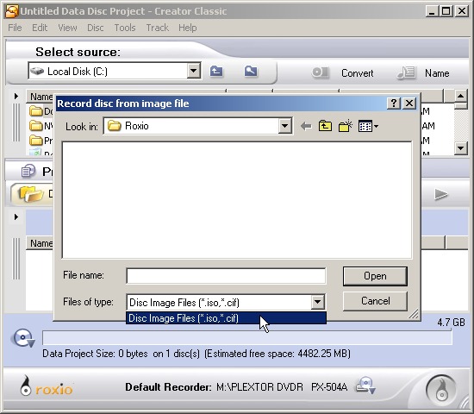Click the Open button
474x414 pixels.
375,276
